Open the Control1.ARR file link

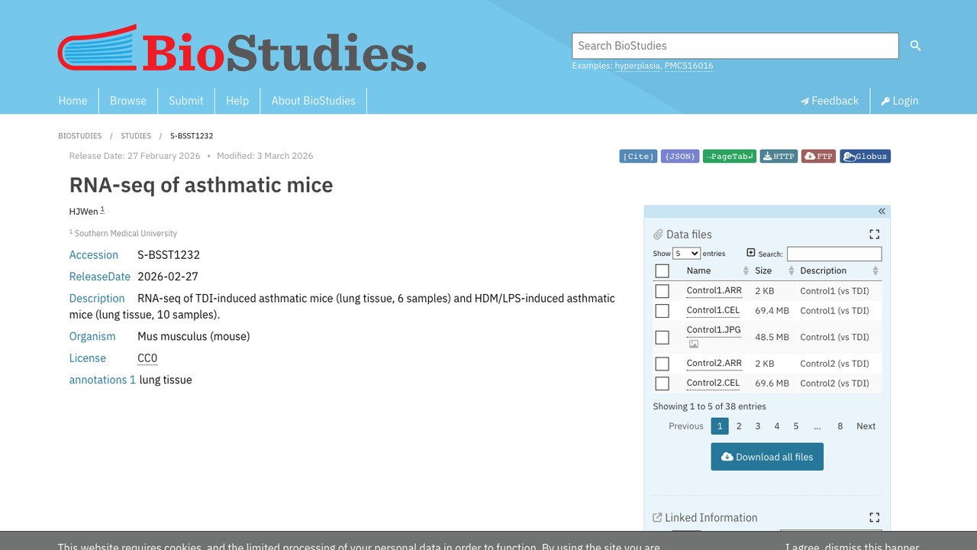click(714, 291)
